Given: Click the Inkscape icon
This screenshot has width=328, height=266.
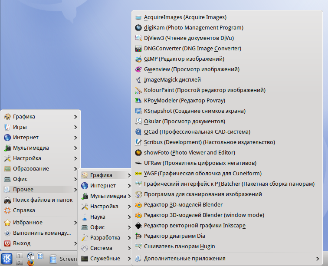Looking at the screenshot, I should [x=138, y=226].
